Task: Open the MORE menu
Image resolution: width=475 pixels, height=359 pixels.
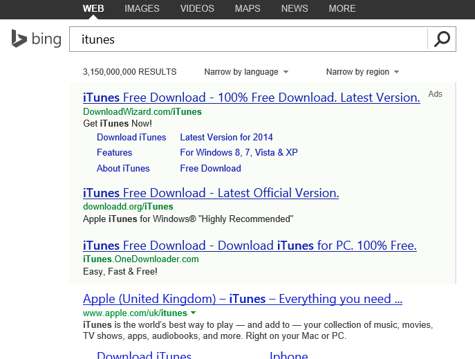Action: coord(342,8)
